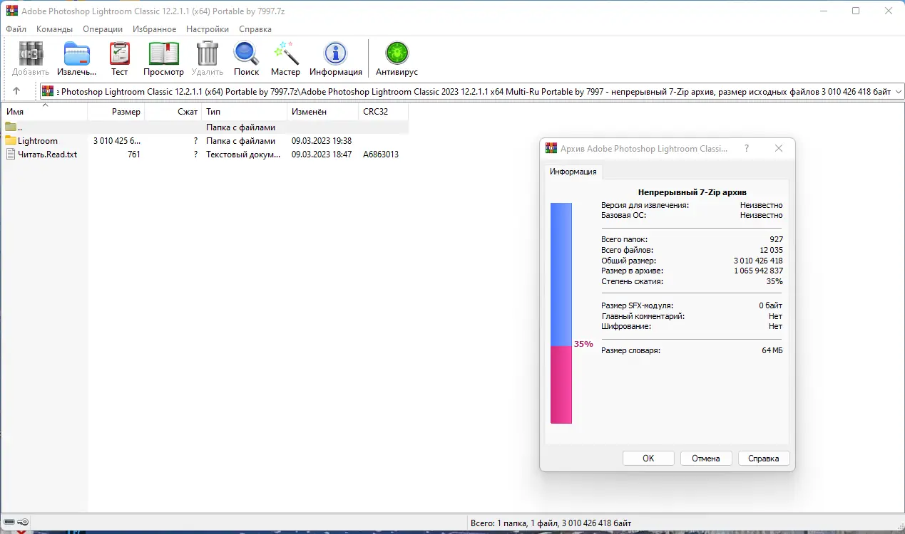Screen dimensions: 905x534
Task: Click the Степень сжатия 35% value
Action: (x=775, y=281)
